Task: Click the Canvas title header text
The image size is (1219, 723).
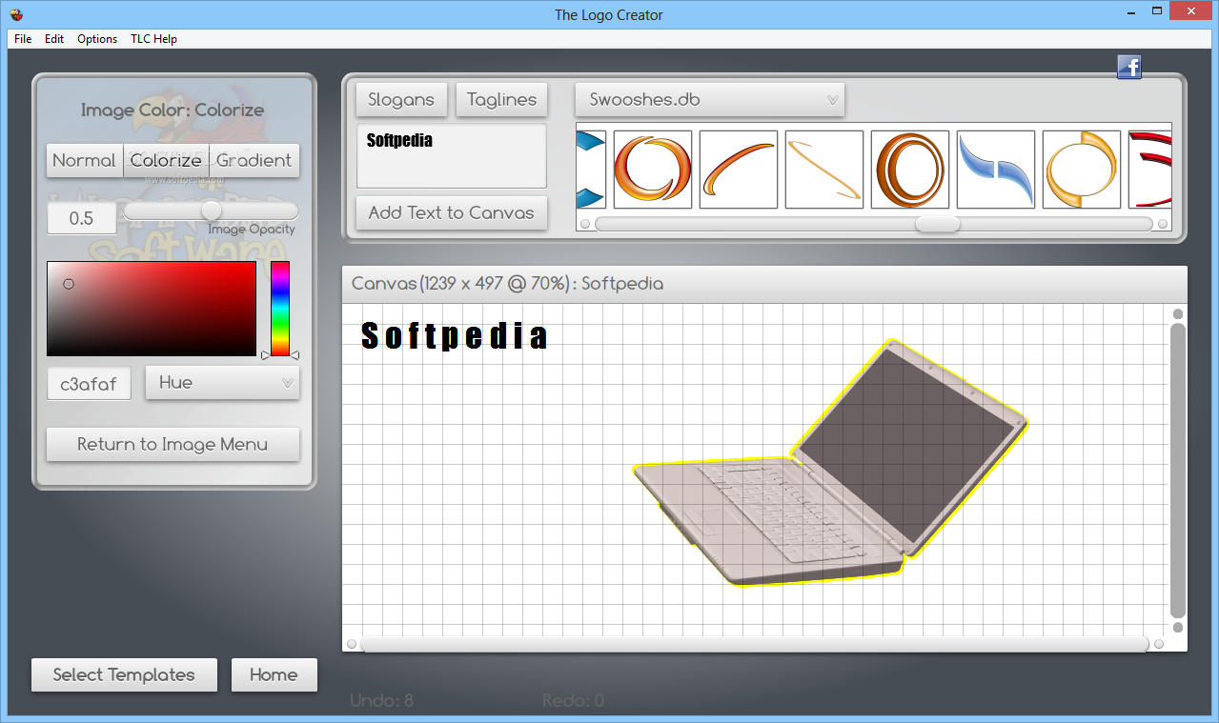Action: [x=508, y=283]
